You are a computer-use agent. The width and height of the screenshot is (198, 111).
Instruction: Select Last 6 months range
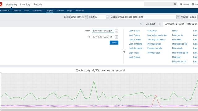(136, 48)
